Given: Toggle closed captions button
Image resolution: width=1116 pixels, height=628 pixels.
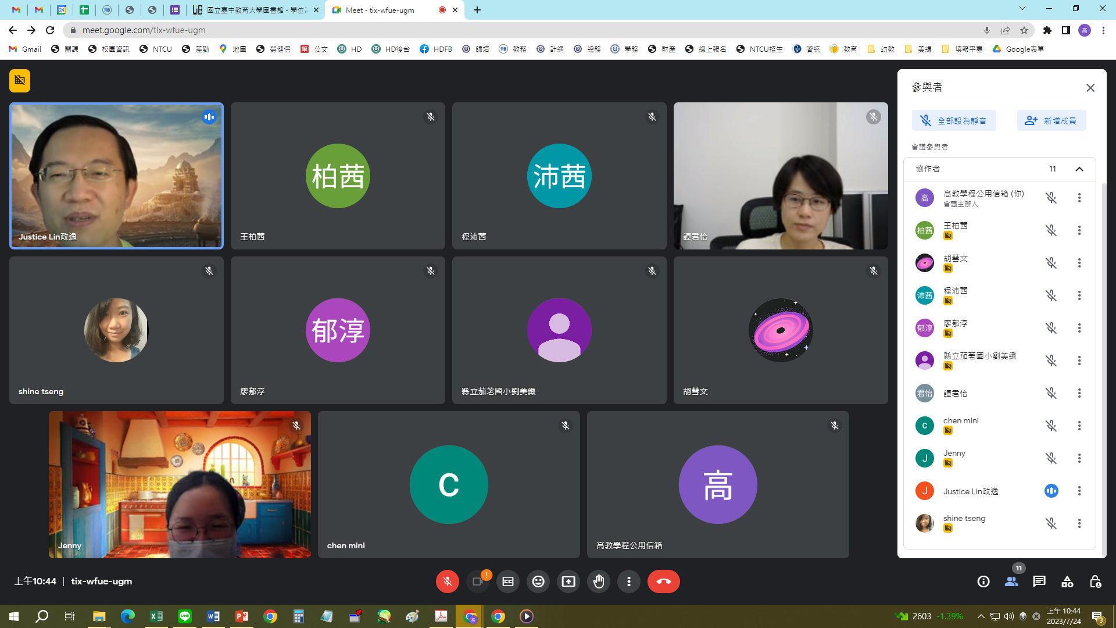Looking at the screenshot, I should pyautogui.click(x=508, y=581).
